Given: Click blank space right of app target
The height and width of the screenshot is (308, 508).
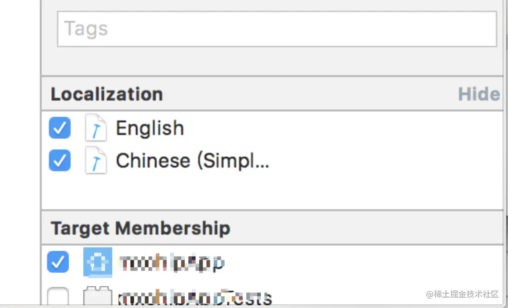Looking at the screenshot, I should click(362, 262).
